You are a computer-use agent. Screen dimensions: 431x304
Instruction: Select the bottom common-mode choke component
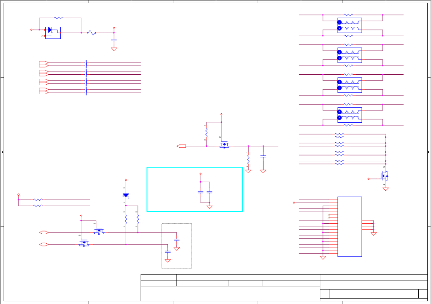(350, 115)
